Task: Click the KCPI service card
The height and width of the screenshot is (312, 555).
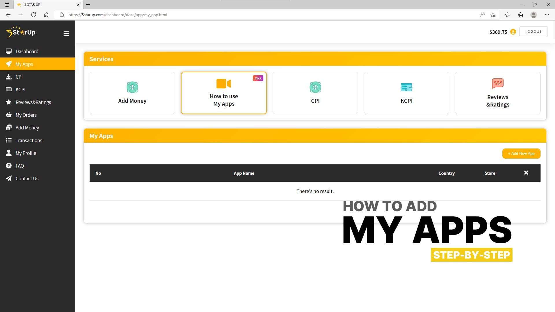Action: pos(406,93)
